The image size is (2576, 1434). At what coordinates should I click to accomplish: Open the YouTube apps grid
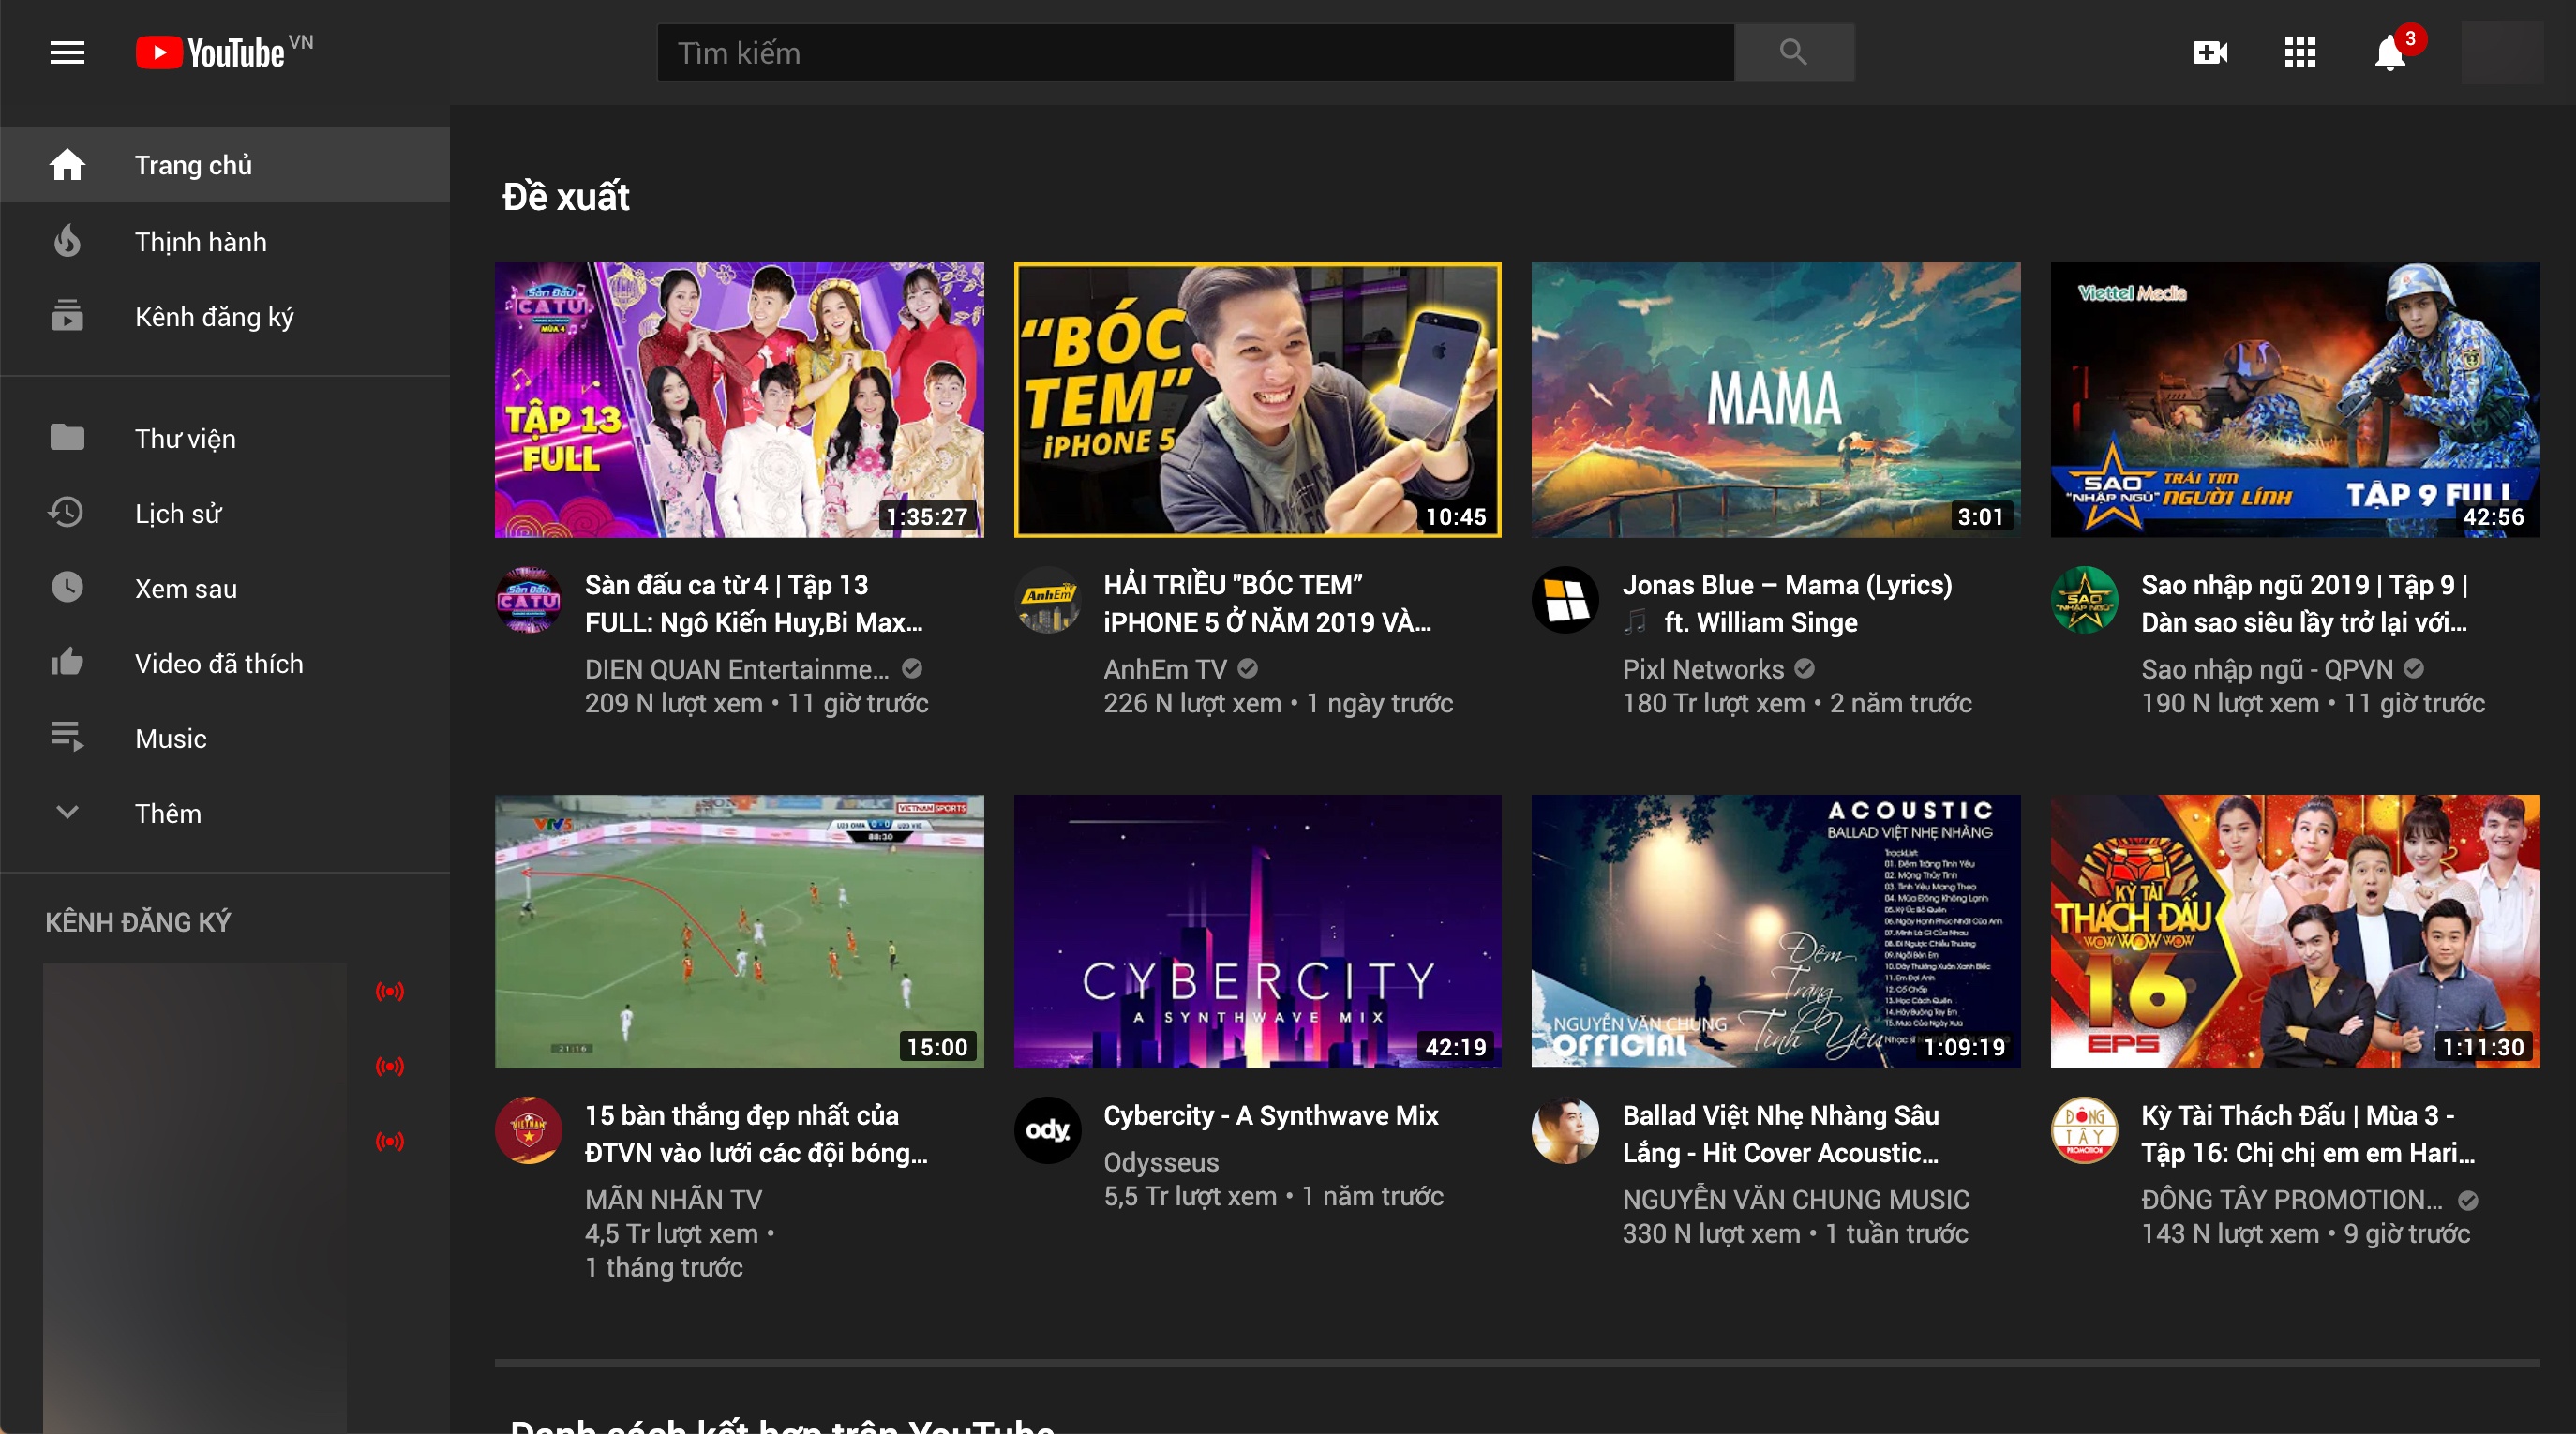click(x=2299, y=52)
